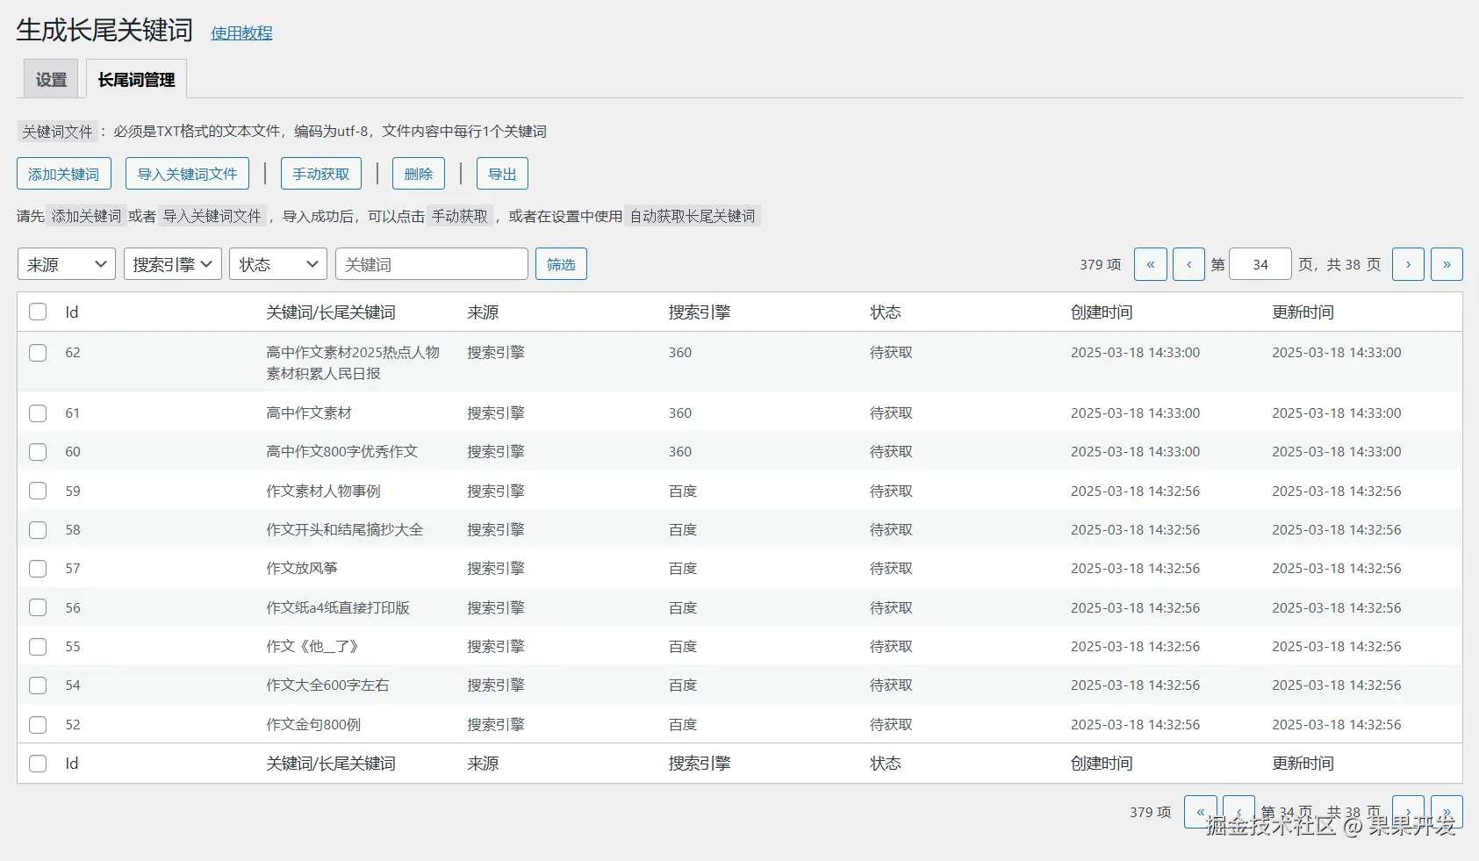Image resolution: width=1479 pixels, height=861 pixels.
Task: Open the 使用教程 tutorial link
Action: click(241, 32)
